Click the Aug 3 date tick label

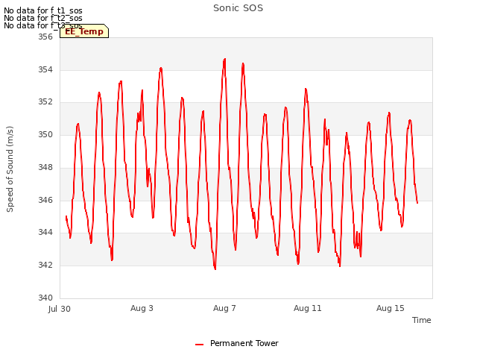142,308
